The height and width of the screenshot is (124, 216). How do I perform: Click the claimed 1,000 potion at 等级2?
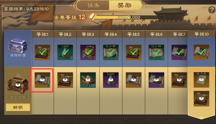click(65, 52)
